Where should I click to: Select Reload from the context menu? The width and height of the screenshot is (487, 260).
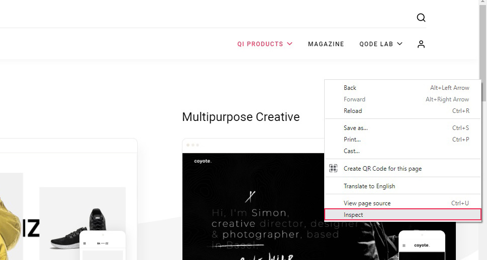403,111
